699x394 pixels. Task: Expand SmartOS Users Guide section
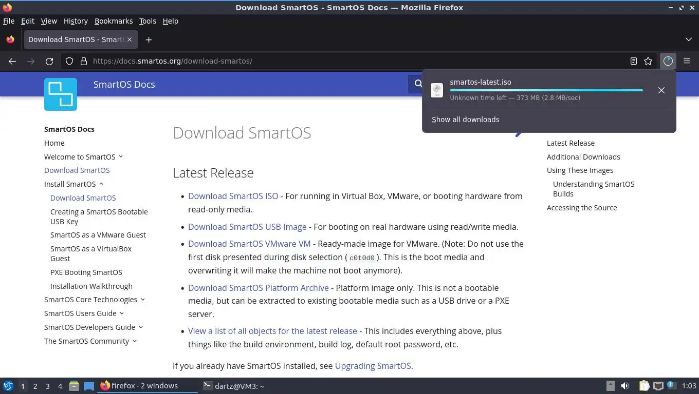[122, 313]
